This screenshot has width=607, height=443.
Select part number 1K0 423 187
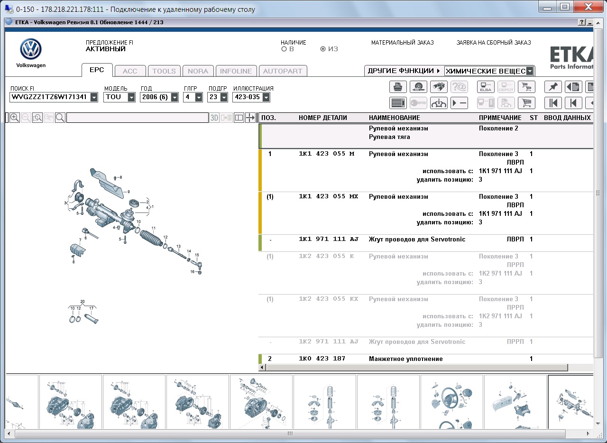point(322,359)
